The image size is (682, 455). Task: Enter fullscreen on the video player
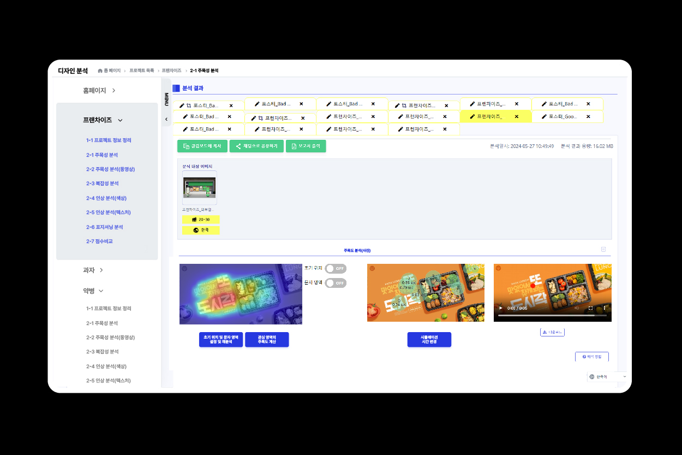pos(590,308)
